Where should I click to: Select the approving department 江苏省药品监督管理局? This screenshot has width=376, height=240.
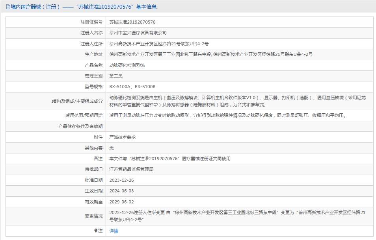pyautogui.click(x=131, y=169)
